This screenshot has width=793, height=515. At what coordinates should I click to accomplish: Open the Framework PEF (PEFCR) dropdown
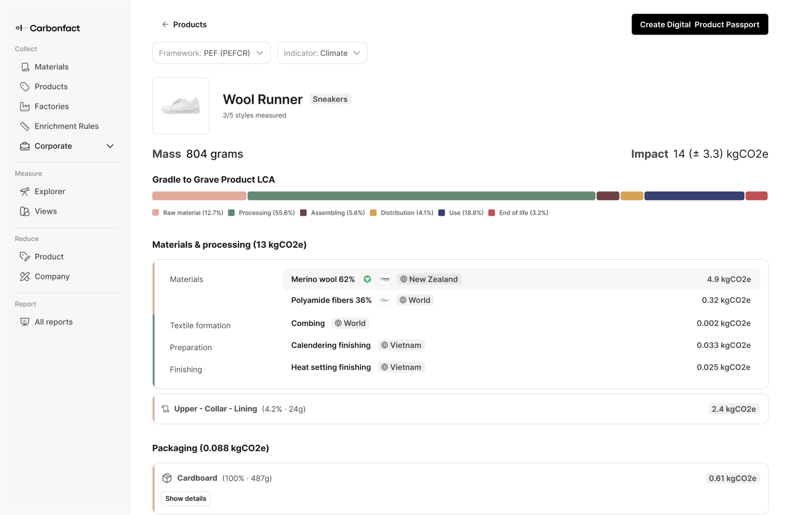tap(211, 53)
